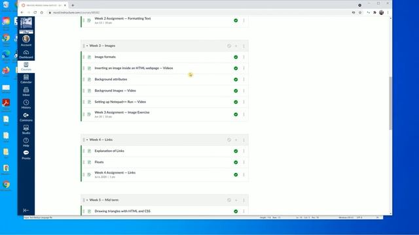Collapse the Week 3 – Images module

[87, 46]
